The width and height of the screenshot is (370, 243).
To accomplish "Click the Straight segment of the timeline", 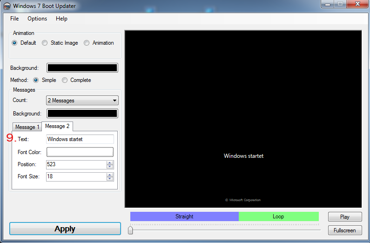I will click(x=184, y=216).
